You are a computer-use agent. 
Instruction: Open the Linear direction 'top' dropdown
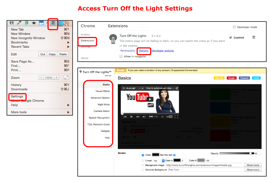159,160
